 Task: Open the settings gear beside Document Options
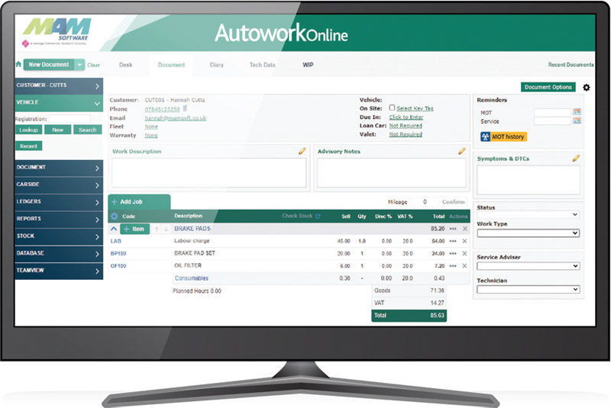pyautogui.click(x=586, y=87)
